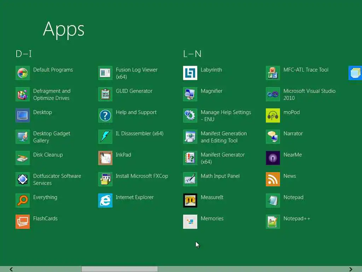
Task: Launch the Disk Cleanup icon
Action: pyautogui.click(x=23, y=158)
